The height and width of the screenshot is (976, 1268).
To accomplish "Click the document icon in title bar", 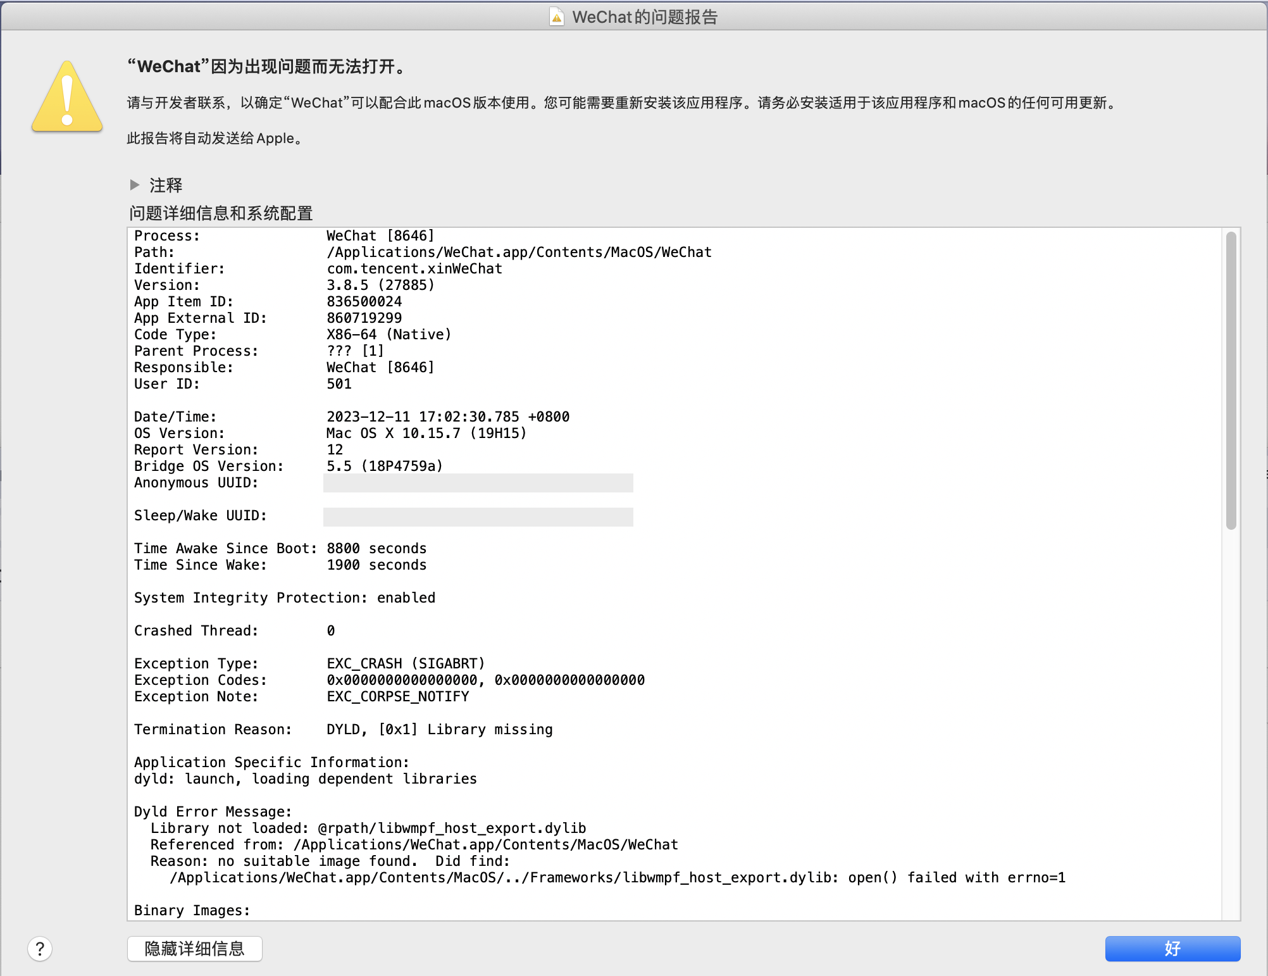I will [556, 17].
